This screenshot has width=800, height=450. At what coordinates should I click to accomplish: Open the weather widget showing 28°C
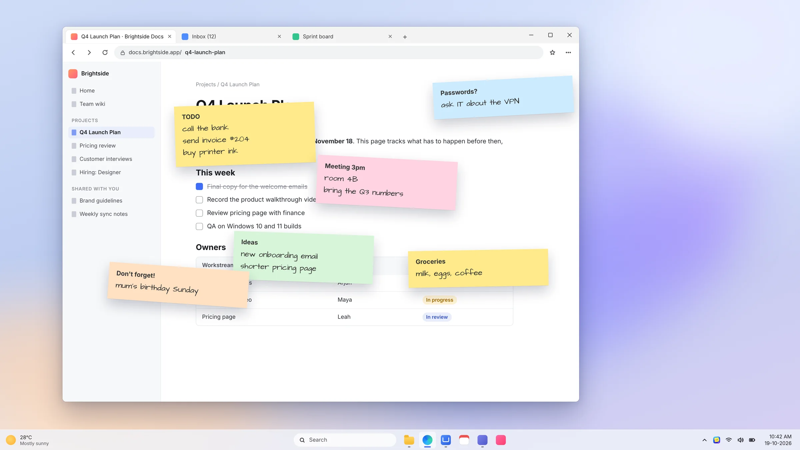[x=27, y=440]
